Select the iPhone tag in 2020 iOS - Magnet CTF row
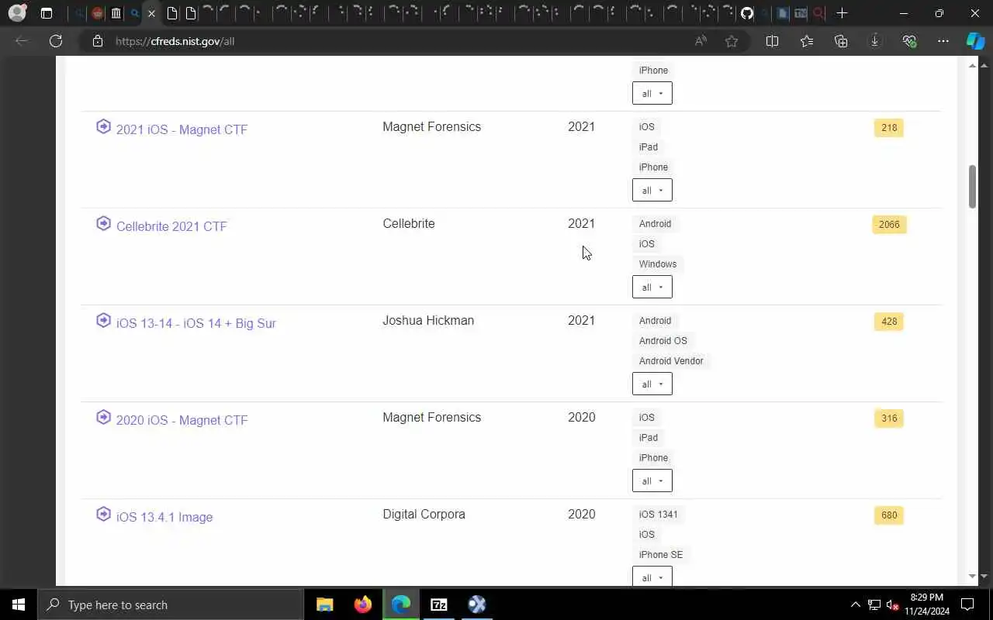Screen dimensions: 993x620 pos(653,458)
